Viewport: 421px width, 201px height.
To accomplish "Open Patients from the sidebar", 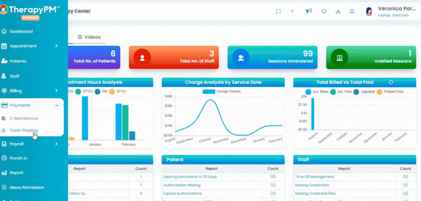I will pos(18,61).
